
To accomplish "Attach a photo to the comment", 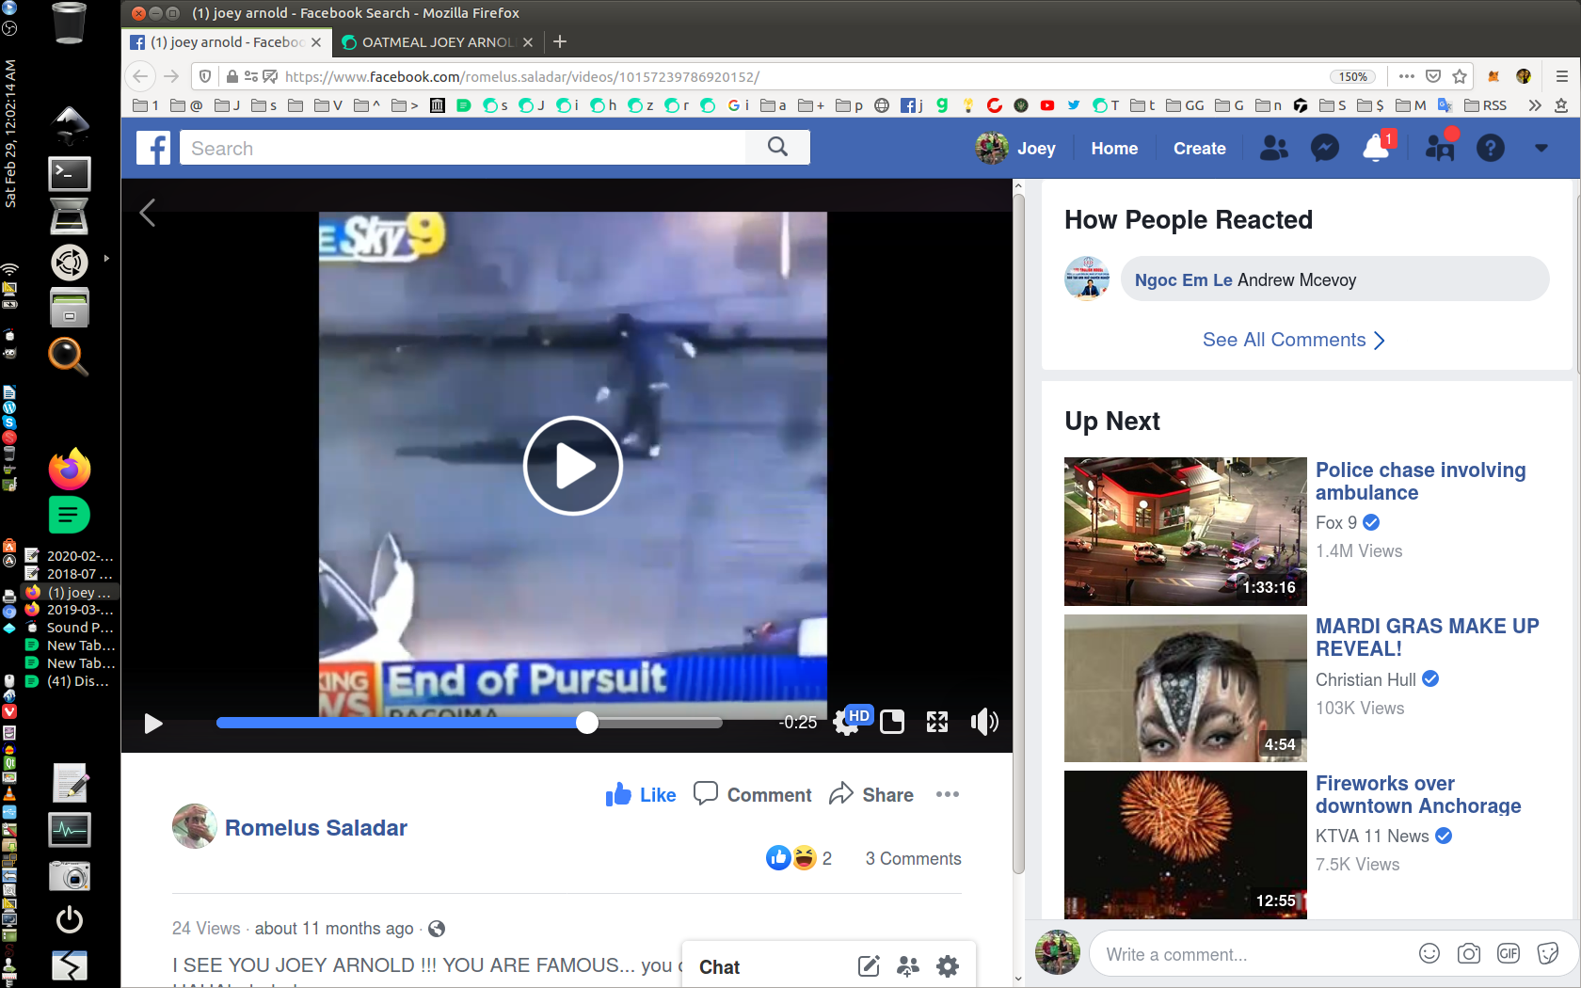I will (1468, 953).
